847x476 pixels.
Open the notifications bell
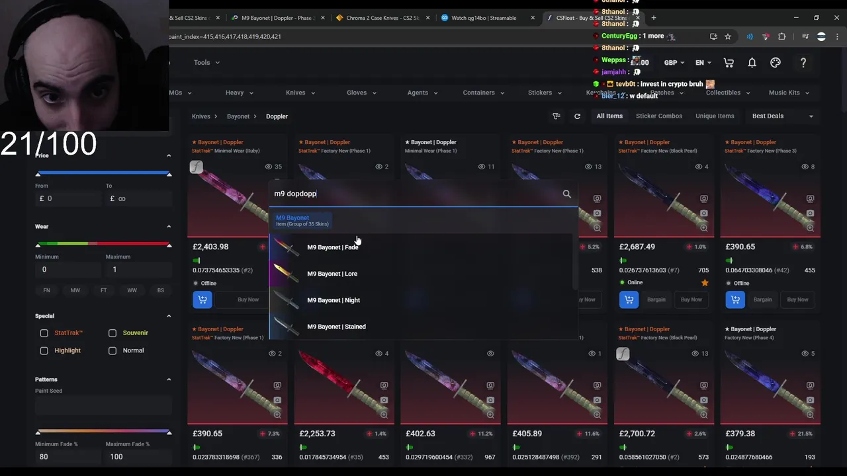point(752,63)
